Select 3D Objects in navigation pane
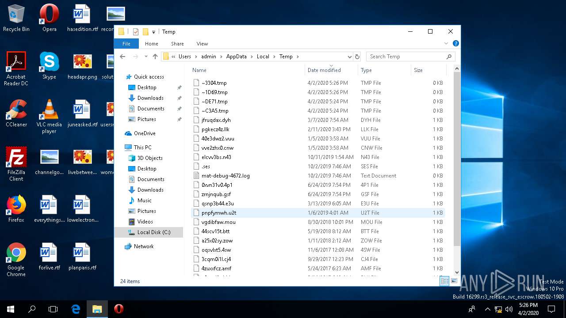The width and height of the screenshot is (566, 318). point(149,158)
